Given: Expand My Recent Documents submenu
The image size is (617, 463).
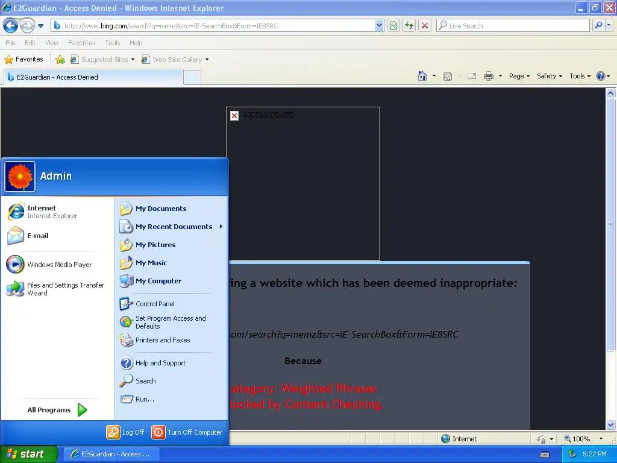Looking at the screenshot, I should [x=172, y=227].
